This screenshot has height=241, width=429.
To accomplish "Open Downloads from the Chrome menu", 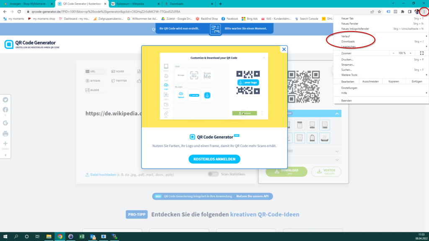I will coord(348,41).
